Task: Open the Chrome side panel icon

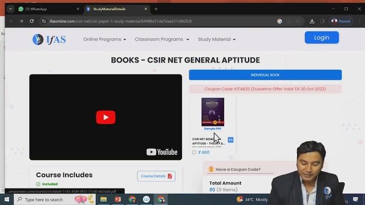Action: pos(322,21)
